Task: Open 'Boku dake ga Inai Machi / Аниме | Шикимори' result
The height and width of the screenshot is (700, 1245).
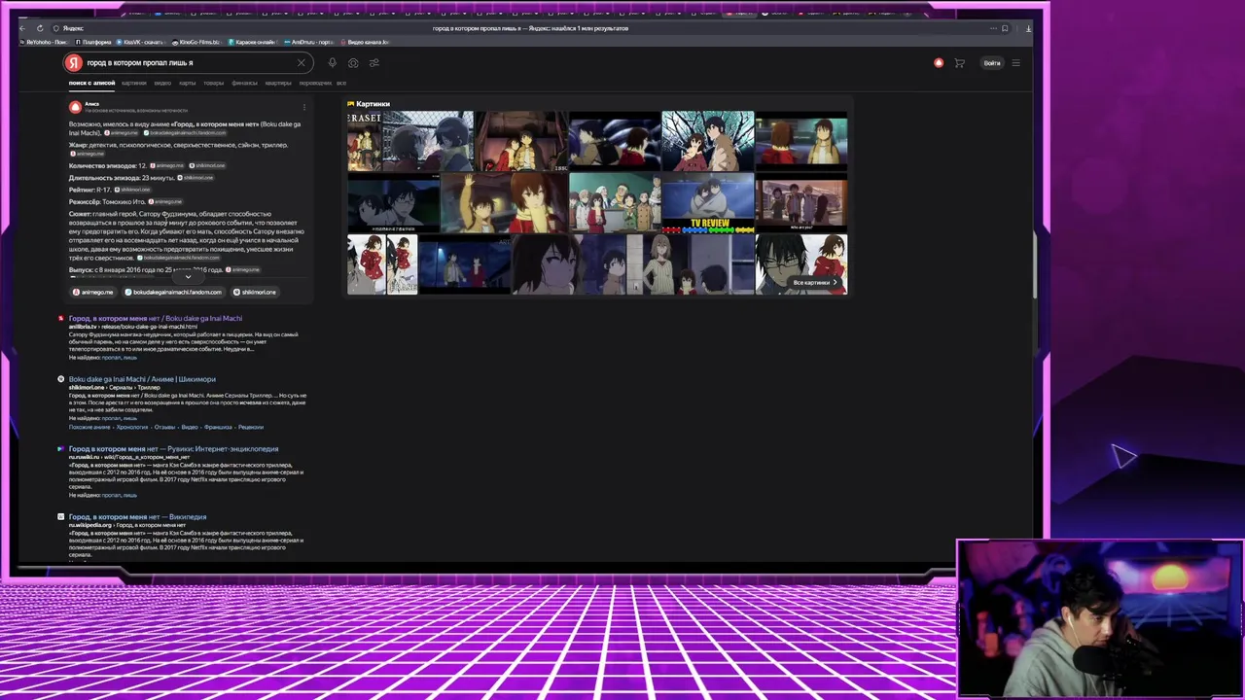Action: [x=142, y=379]
